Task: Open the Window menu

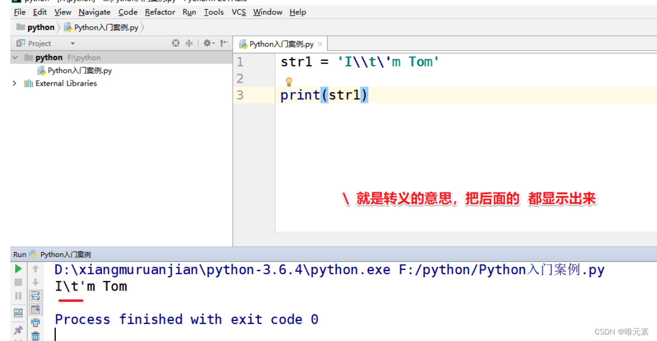Action: [x=267, y=12]
